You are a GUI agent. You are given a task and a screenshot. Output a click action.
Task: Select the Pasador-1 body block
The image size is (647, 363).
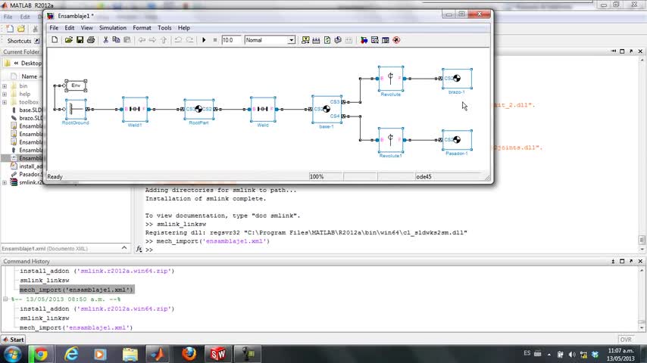[x=457, y=140]
